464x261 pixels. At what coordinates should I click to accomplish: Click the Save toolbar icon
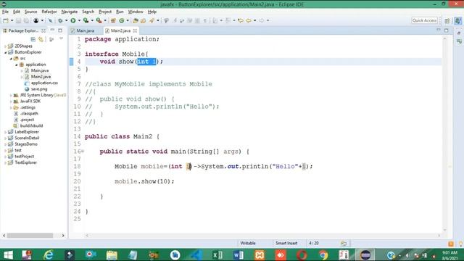coord(18,20)
